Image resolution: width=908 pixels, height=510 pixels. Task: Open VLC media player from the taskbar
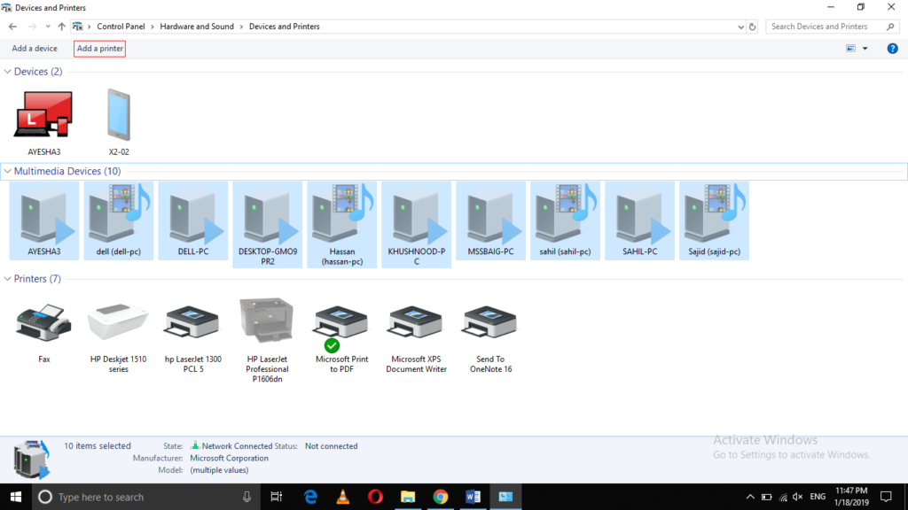pos(343,497)
